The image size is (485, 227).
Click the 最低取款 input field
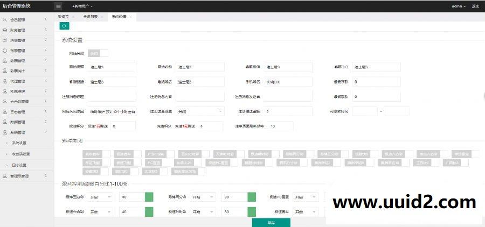(x=376, y=97)
